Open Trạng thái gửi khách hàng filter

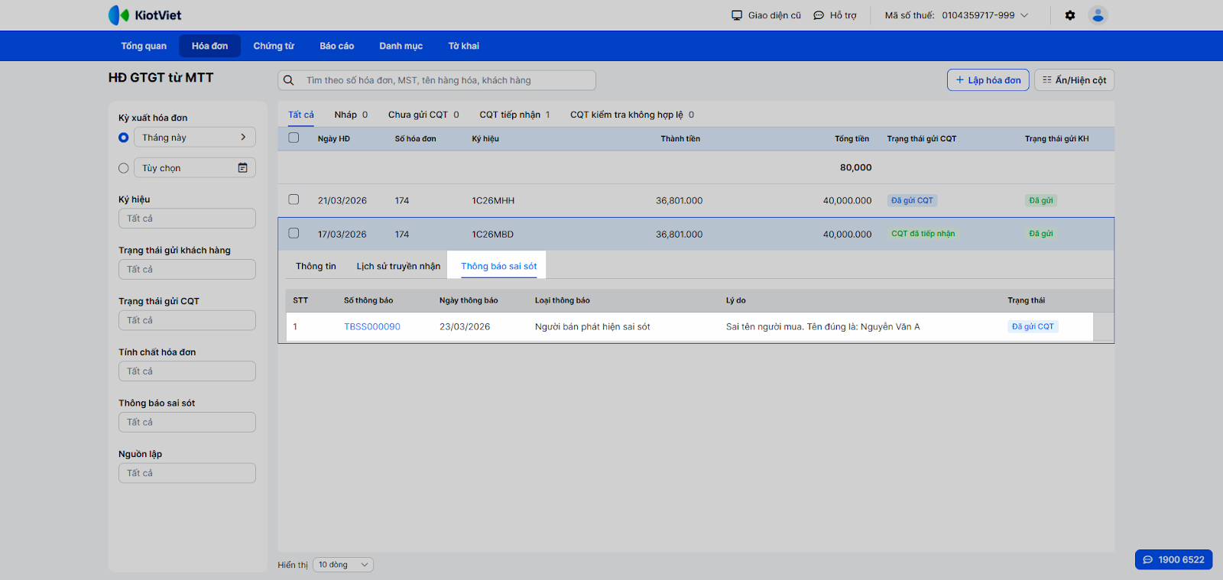click(x=187, y=270)
